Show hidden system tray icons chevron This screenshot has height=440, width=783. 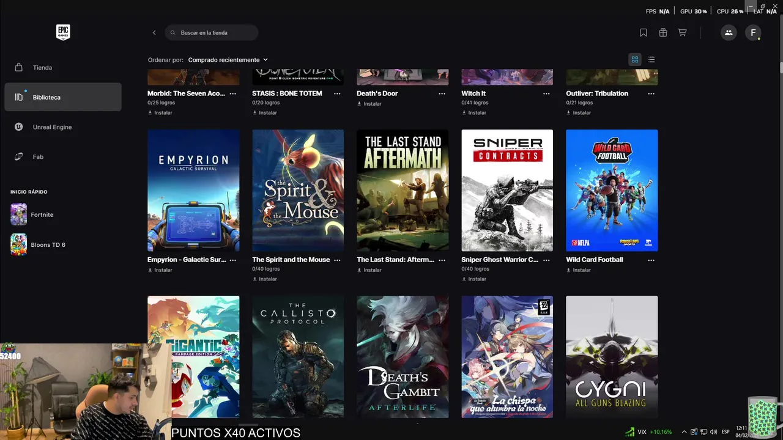click(684, 432)
